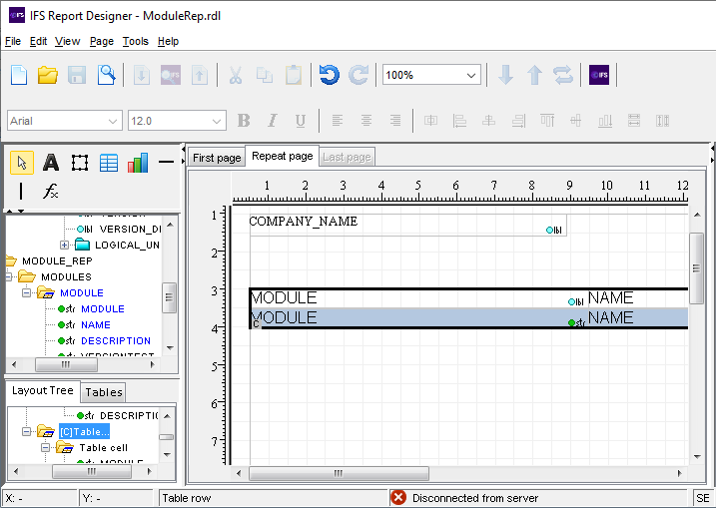The width and height of the screenshot is (716, 508).
Task: Open the File menu
Action: [13, 41]
